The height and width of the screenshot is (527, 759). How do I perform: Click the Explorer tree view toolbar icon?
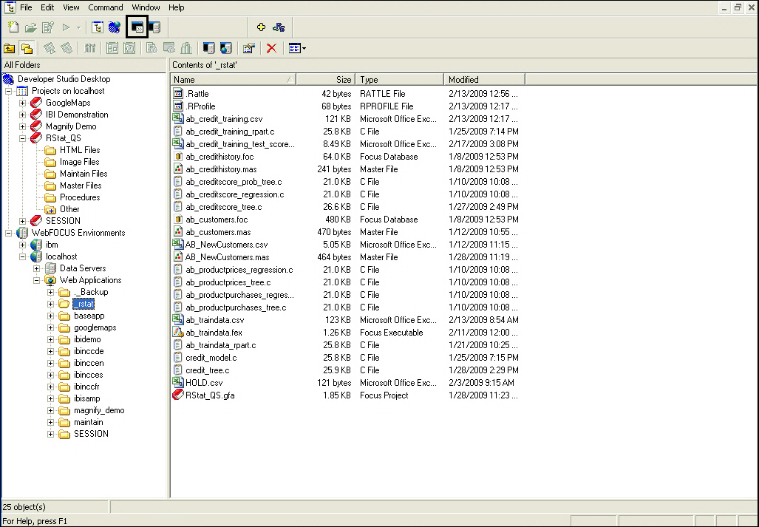tap(98, 27)
